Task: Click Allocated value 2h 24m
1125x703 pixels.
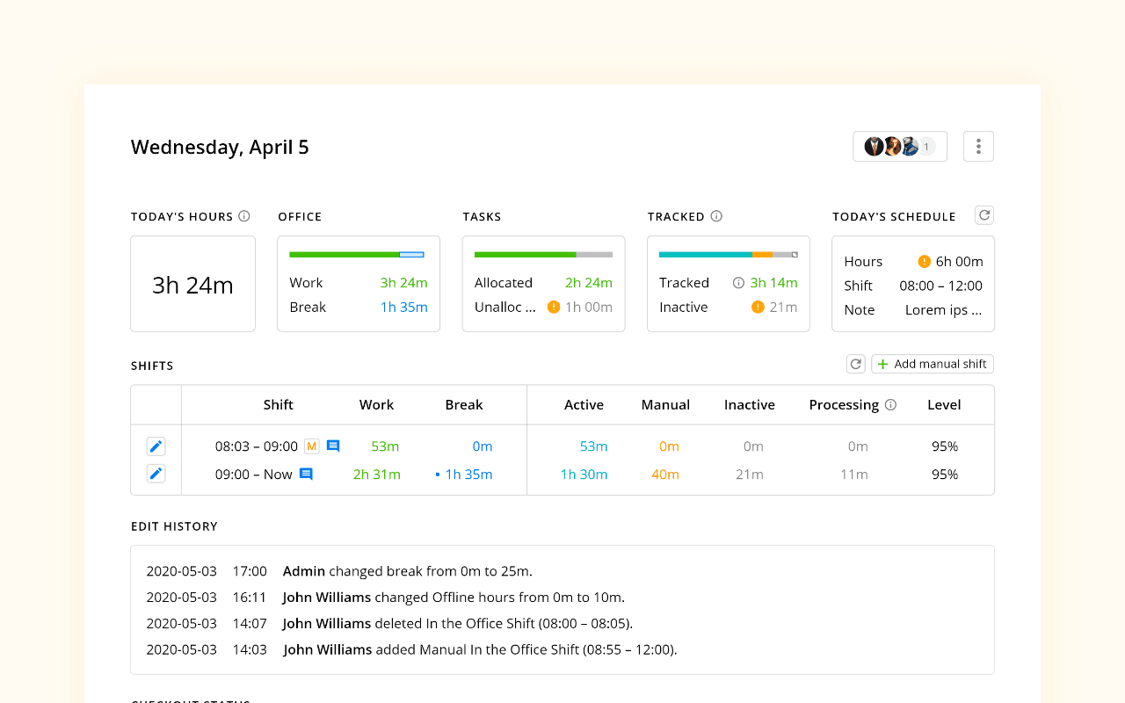Action: pos(588,283)
